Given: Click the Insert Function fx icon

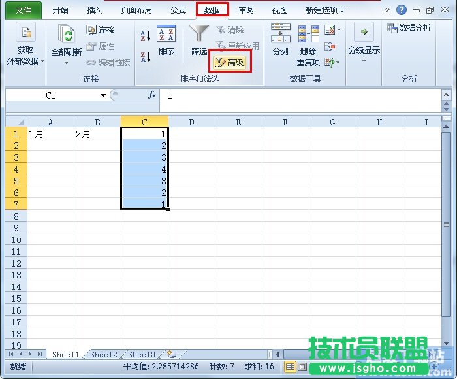Looking at the screenshot, I should coord(152,95).
